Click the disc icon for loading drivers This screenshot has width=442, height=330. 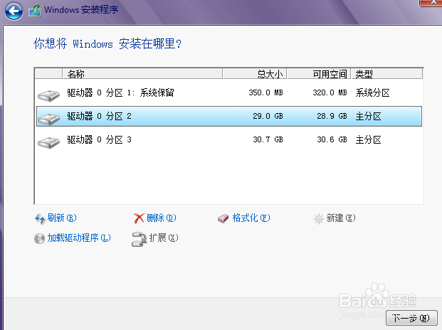(x=39, y=238)
